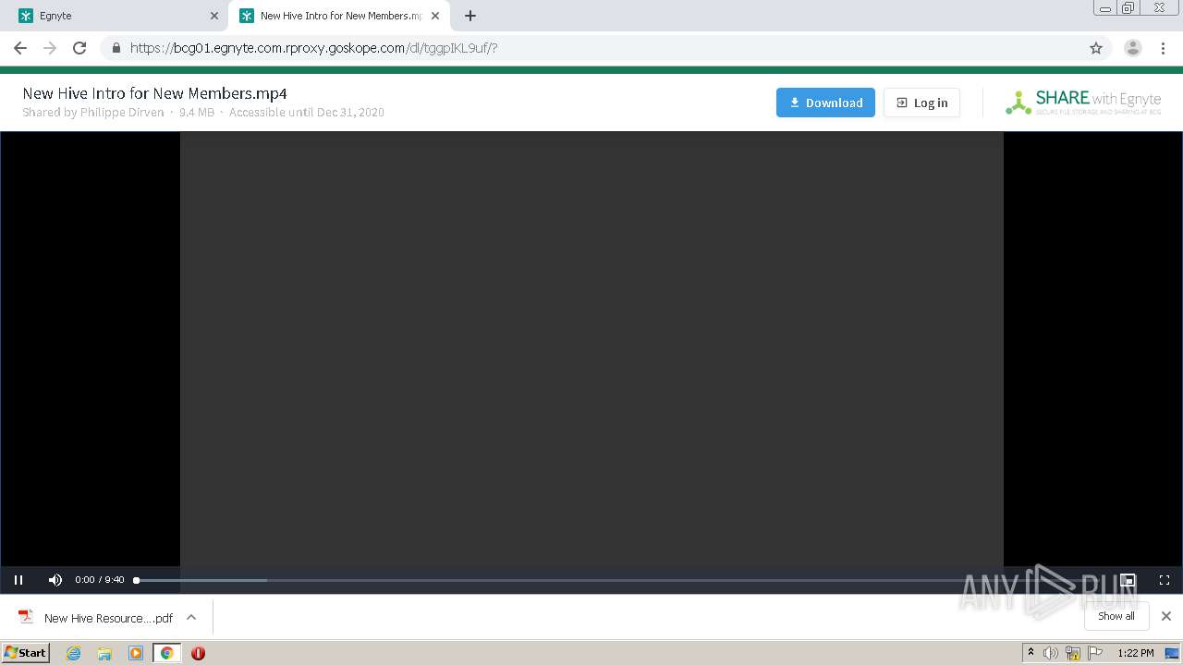Image resolution: width=1183 pixels, height=665 pixels.
Task: Open the SHARE with Egnyte logo link
Action: 1083,103
